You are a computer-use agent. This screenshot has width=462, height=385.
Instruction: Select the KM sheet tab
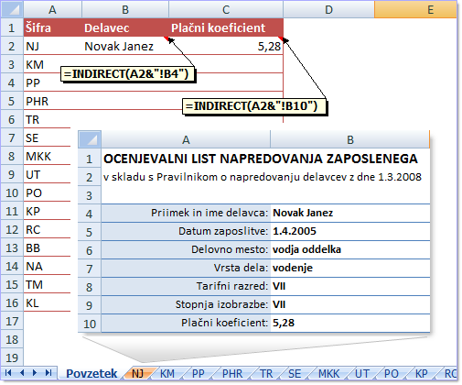167,373
